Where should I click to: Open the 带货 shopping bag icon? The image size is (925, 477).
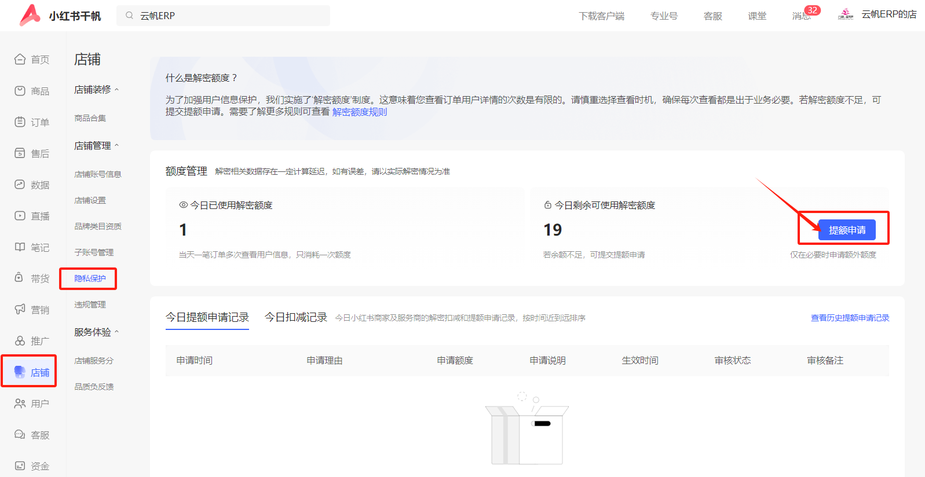(x=20, y=278)
